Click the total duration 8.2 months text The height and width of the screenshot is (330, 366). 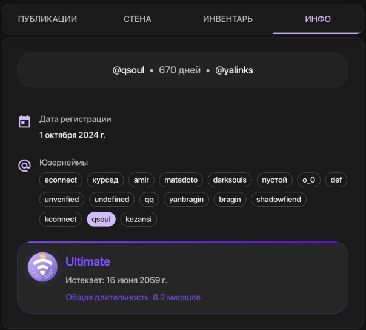[x=133, y=297]
